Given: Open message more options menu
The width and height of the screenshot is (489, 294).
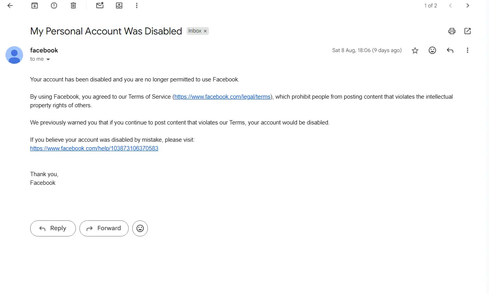Looking at the screenshot, I should (x=467, y=50).
